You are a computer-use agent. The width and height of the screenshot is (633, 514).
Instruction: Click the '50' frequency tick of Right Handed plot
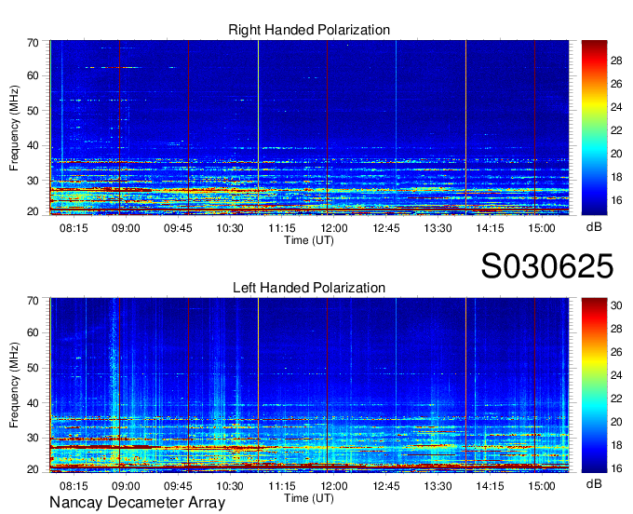33,111
